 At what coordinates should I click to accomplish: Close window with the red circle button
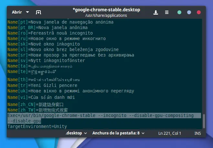pos(199,12)
